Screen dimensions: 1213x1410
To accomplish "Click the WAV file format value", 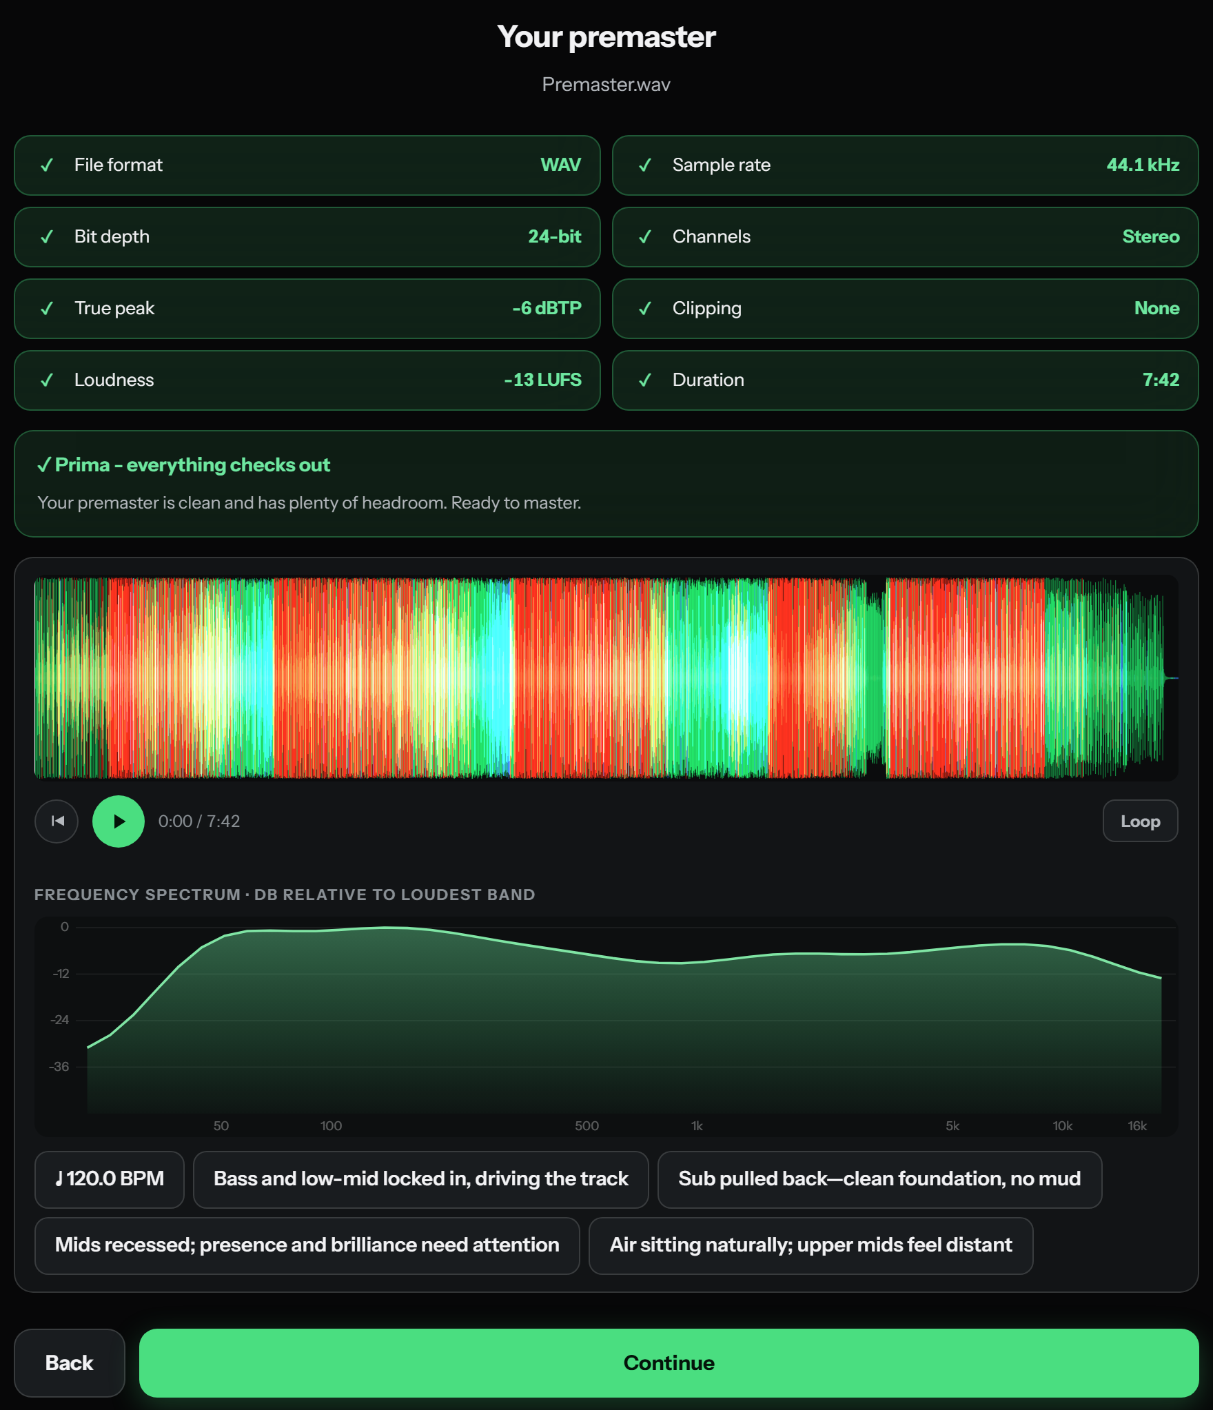I will coord(560,165).
